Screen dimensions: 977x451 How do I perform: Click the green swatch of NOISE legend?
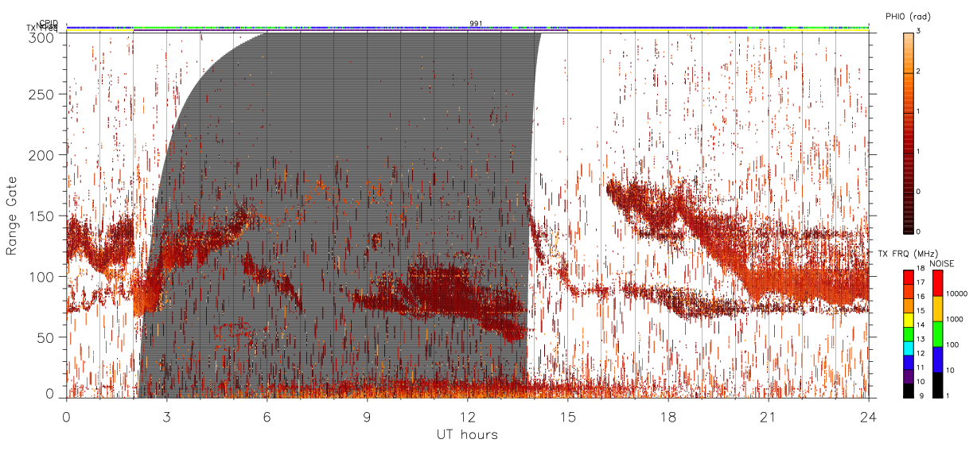point(937,334)
